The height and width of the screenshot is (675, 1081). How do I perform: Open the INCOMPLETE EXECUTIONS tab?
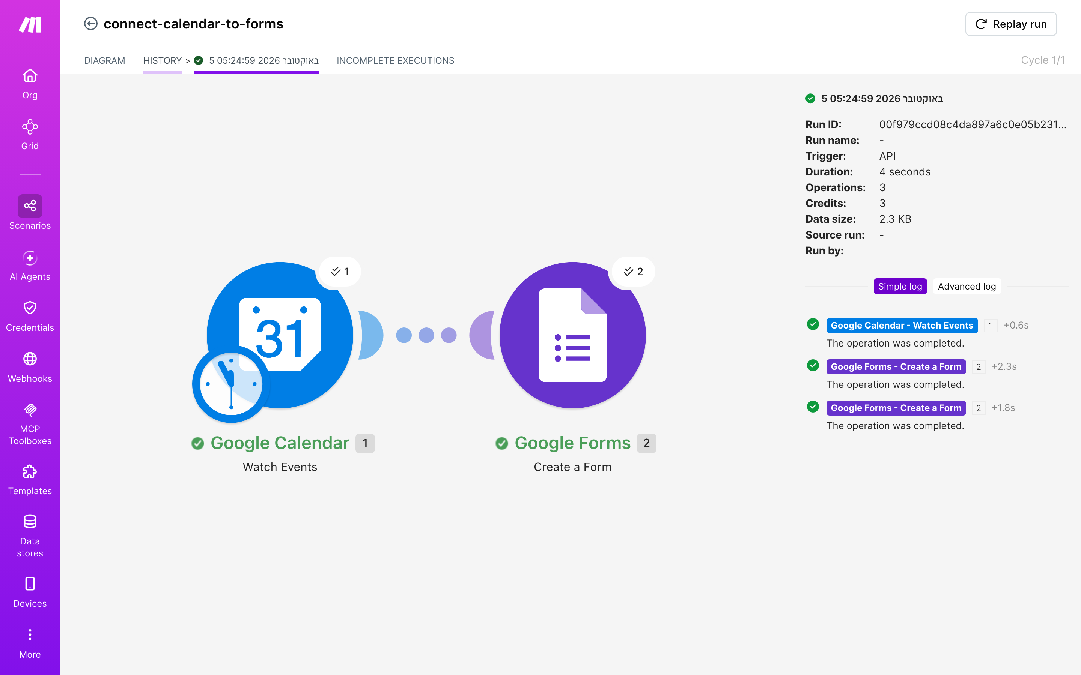tap(395, 61)
